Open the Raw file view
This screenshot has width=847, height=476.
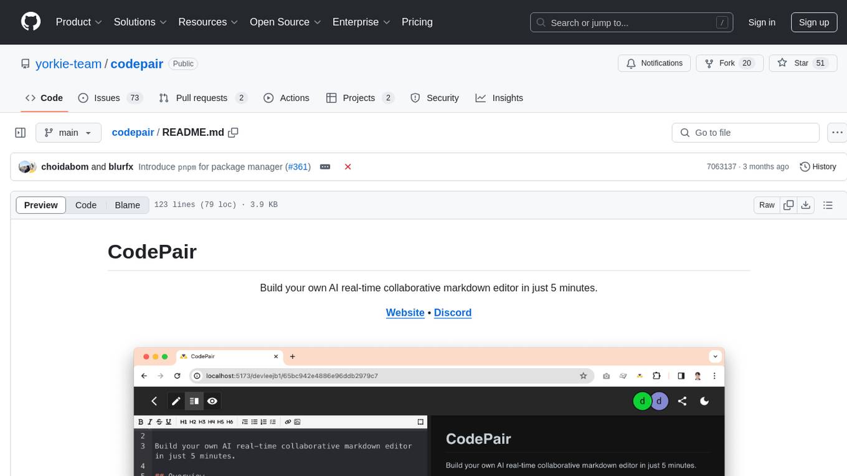point(767,205)
